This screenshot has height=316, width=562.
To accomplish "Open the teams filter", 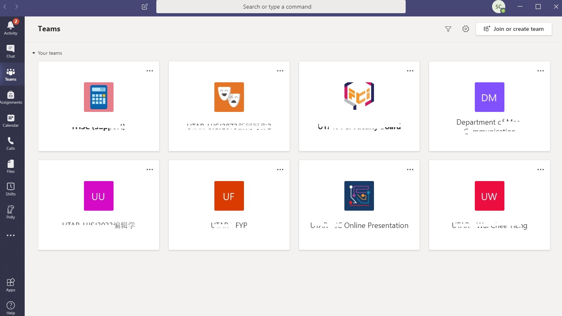I will tap(448, 29).
